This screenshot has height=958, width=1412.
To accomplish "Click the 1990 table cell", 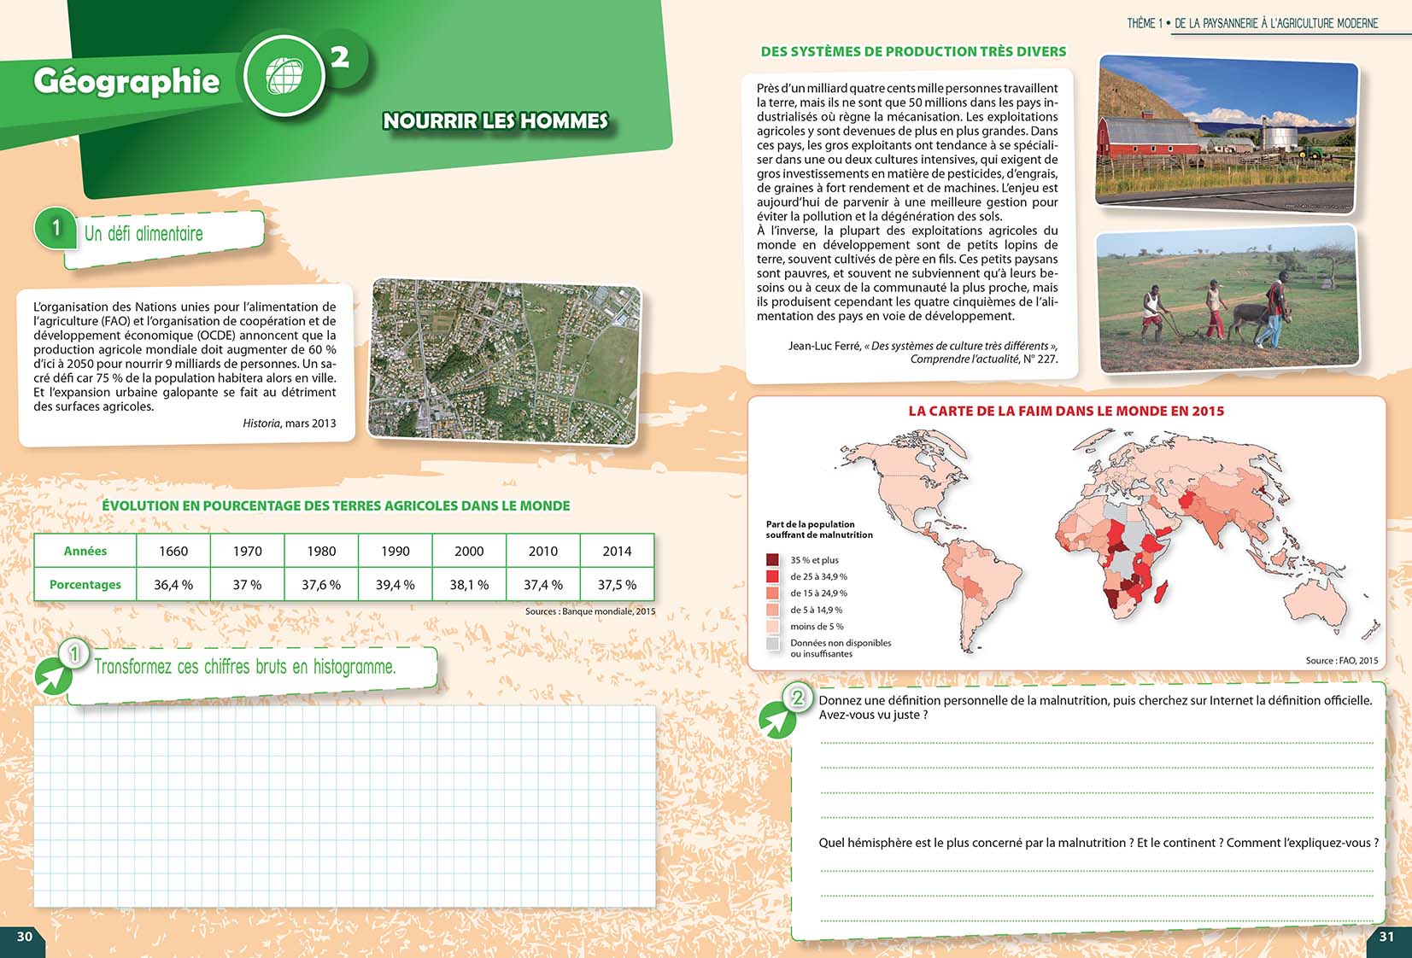I will pyautogui.click(x=395, y=551).
